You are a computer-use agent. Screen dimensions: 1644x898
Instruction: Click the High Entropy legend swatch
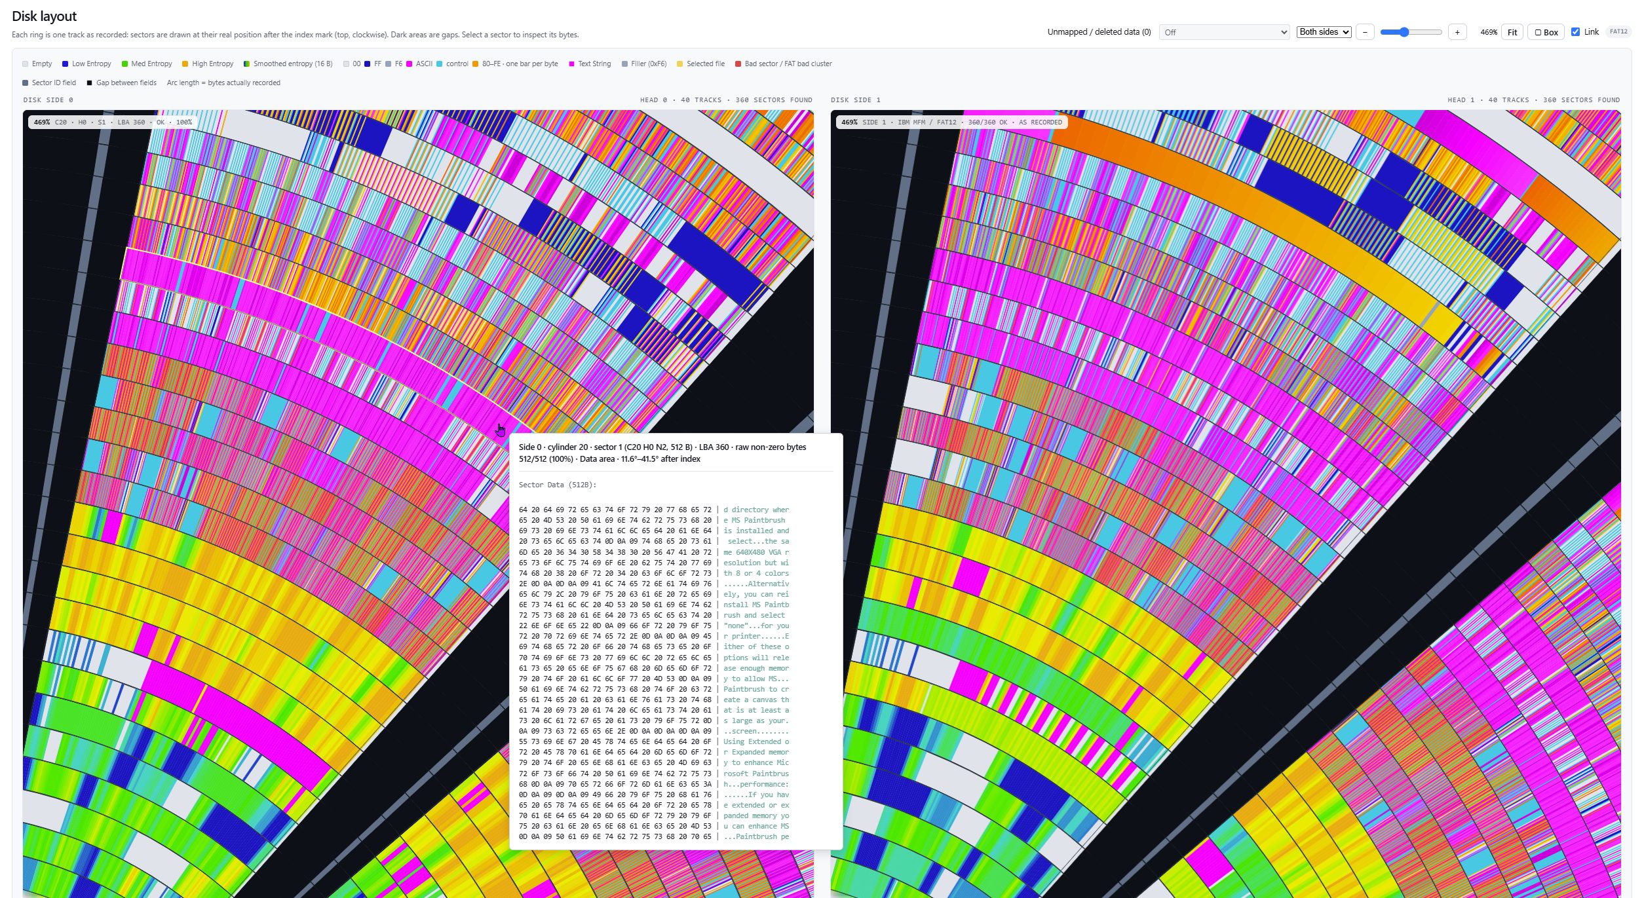185,64
